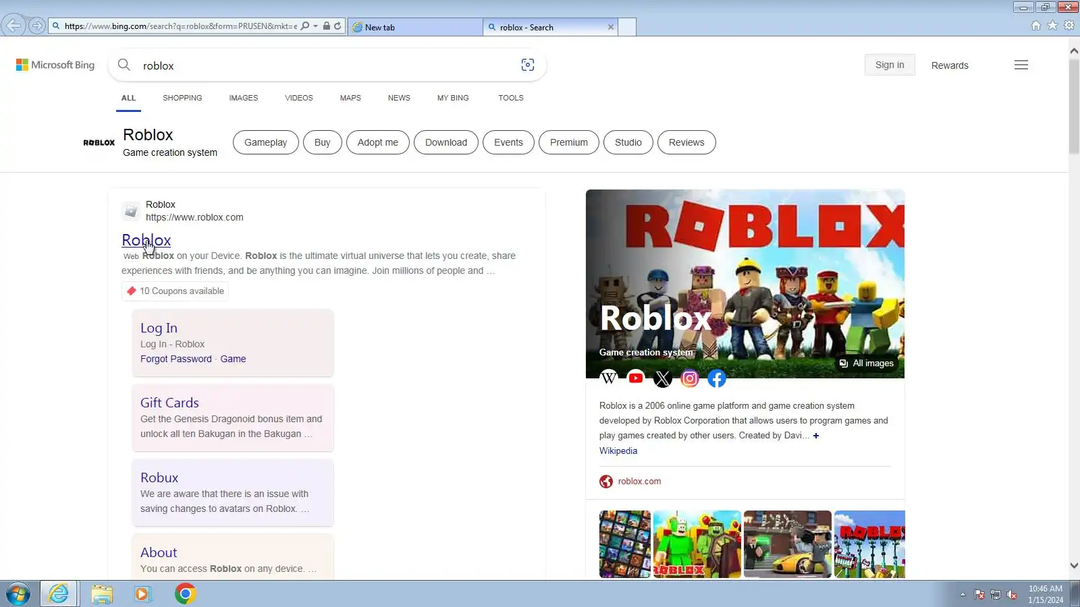Click the browser address bar URL

pyautogui.click(x=181, y=26)
